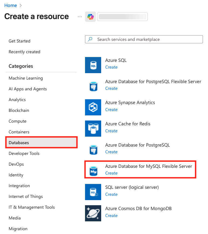Open the Get Started section
The width and height of the screenshot is (208, 234).
pyautogui.click(x=19, y=41)
